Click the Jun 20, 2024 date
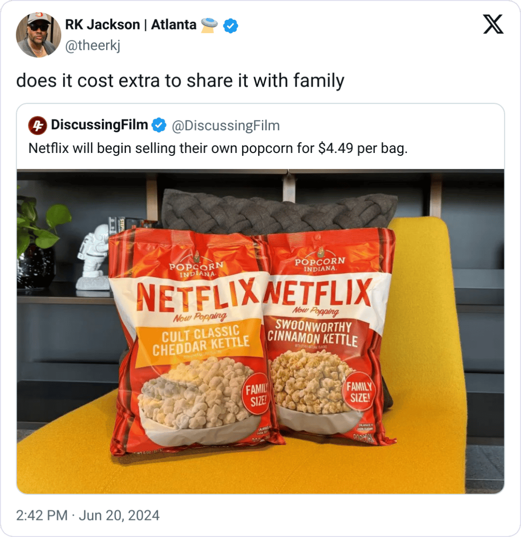This screenshot has height=537, width=521. click(x=119, y=515)
